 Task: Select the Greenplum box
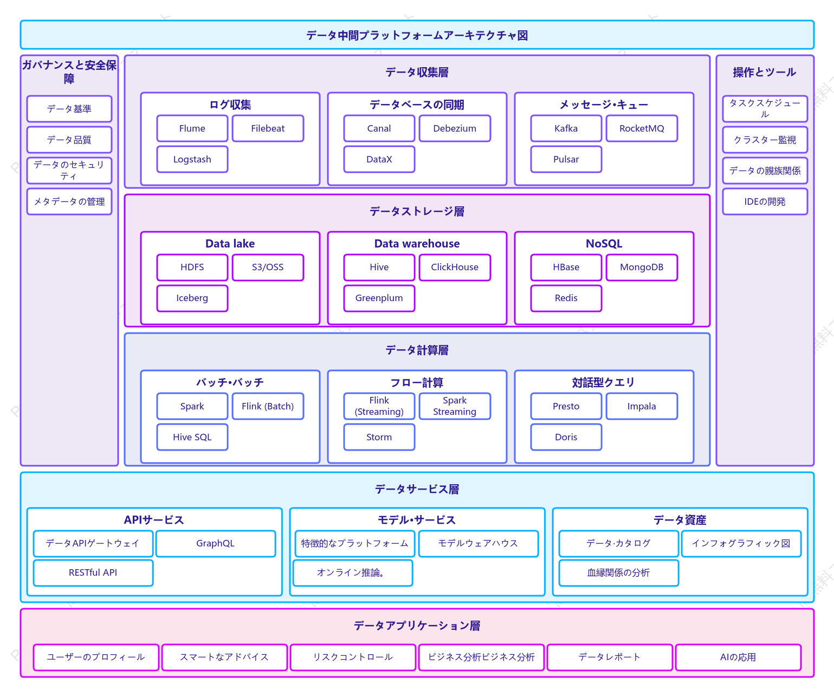point(379,298)
